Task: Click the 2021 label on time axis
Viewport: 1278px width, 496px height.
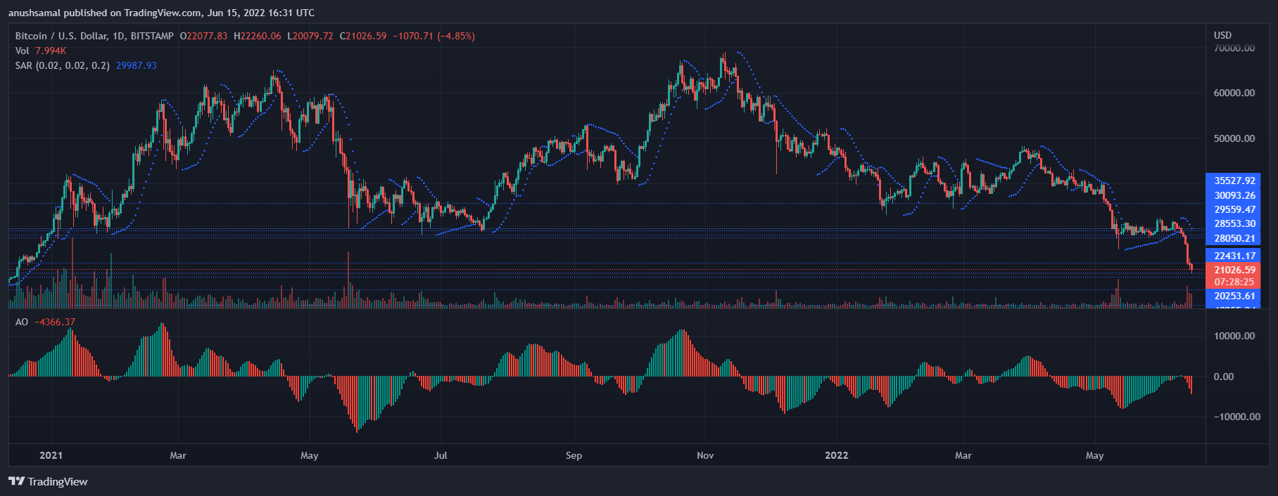Action: 51,455
